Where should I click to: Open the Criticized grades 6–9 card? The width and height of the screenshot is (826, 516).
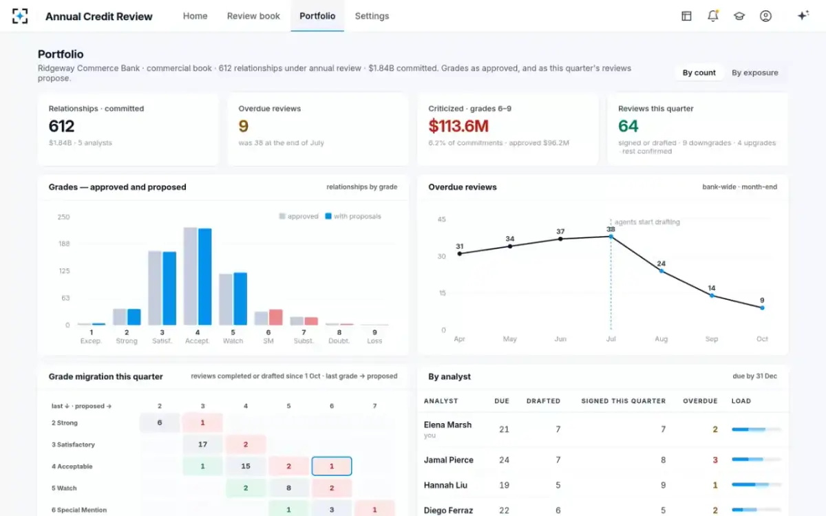pyautogui.click(x=508, y=129)
